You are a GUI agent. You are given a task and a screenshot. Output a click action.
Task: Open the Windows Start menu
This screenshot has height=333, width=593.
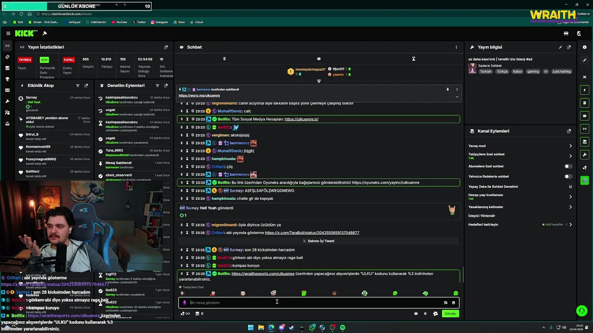pos(251,327)
